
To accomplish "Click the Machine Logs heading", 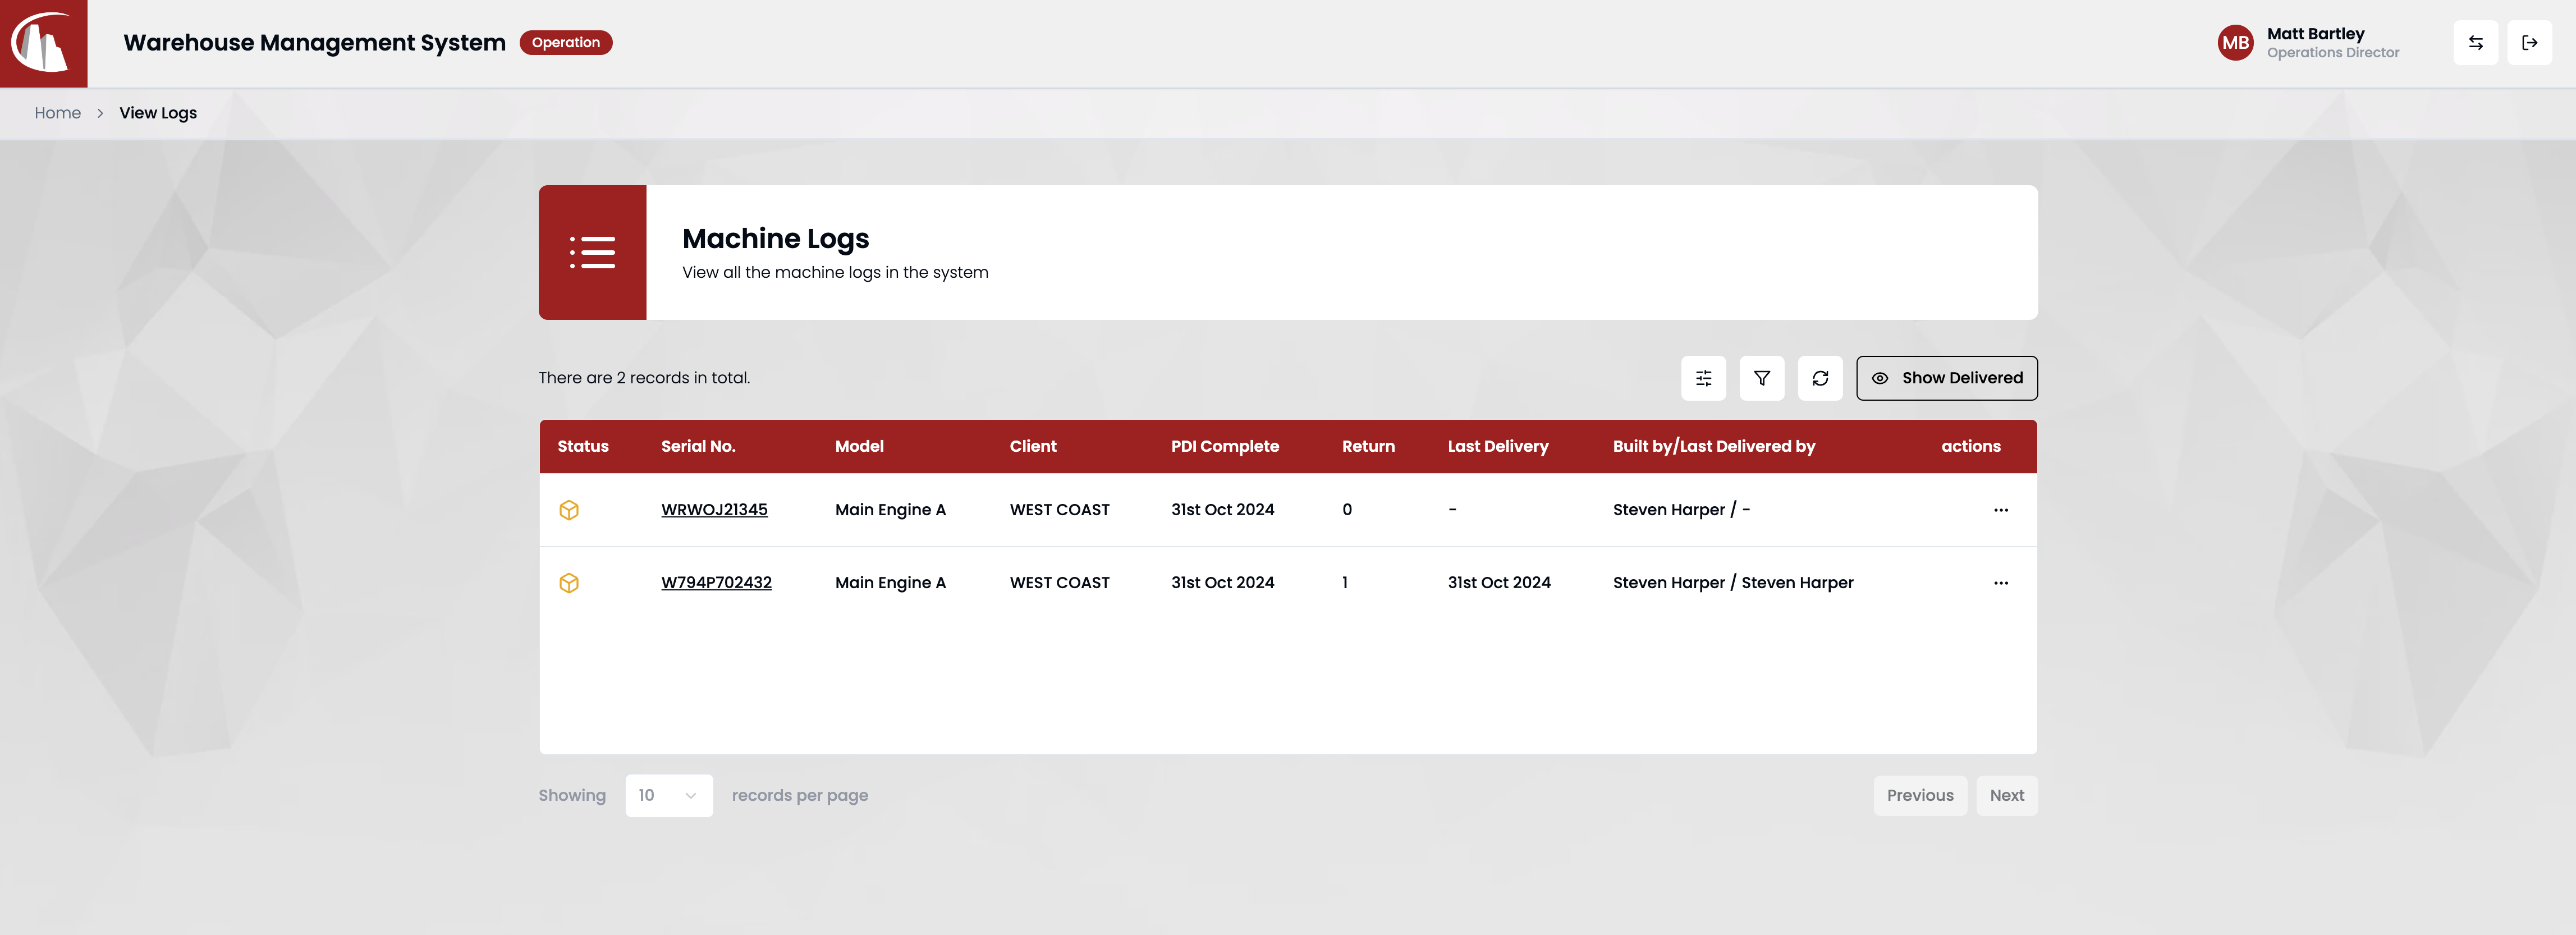I will click(x=776, y=239).
